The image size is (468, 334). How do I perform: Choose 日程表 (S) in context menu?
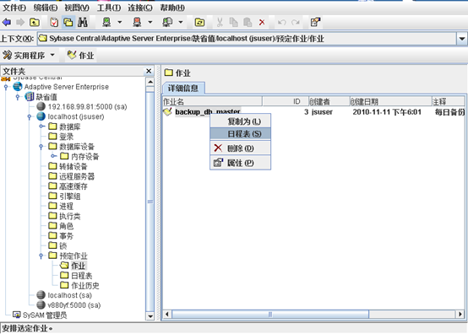(241, 134)
